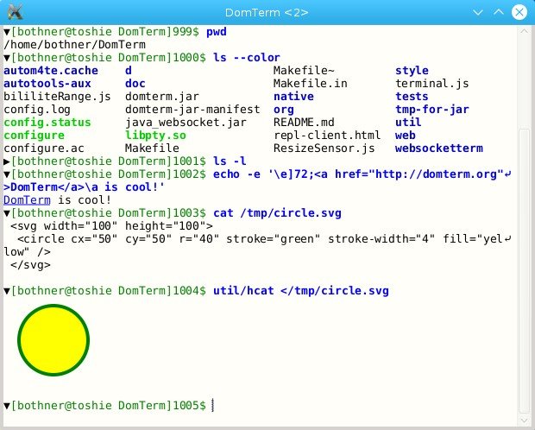Click the terminal.js file name
This screenshot has height=430, width=535.
coord(432,84)
